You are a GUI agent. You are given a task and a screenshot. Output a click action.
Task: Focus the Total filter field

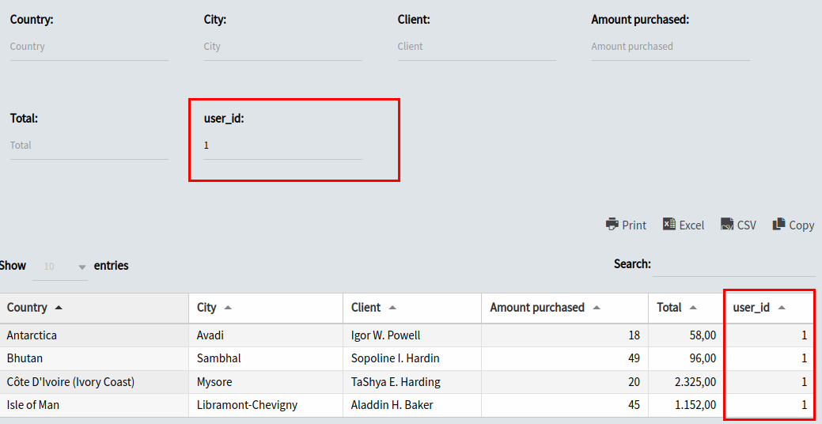pos(89,146)
